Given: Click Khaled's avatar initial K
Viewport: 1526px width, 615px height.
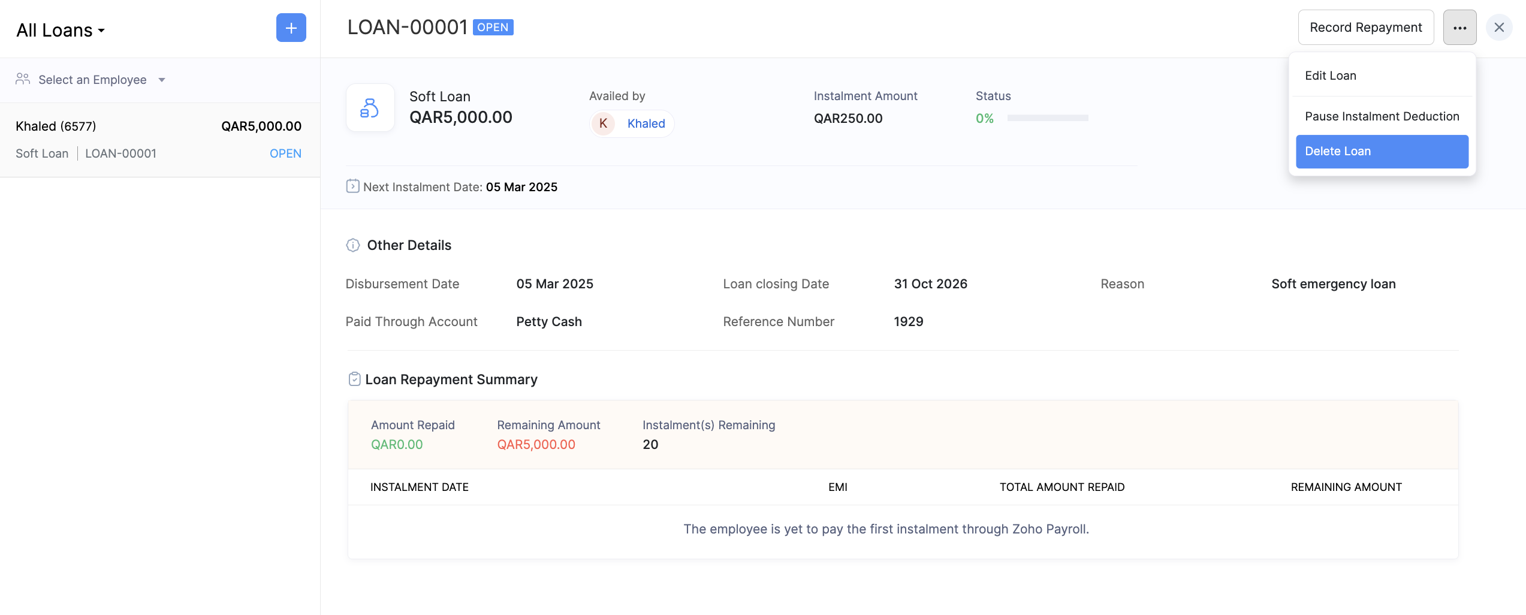Looking at the screenshot, I should 603,123.
